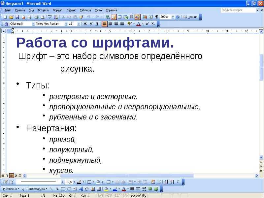Select the Arrow drawing tool
Screen dimensions: 264x198
click(x=57, y=189)
